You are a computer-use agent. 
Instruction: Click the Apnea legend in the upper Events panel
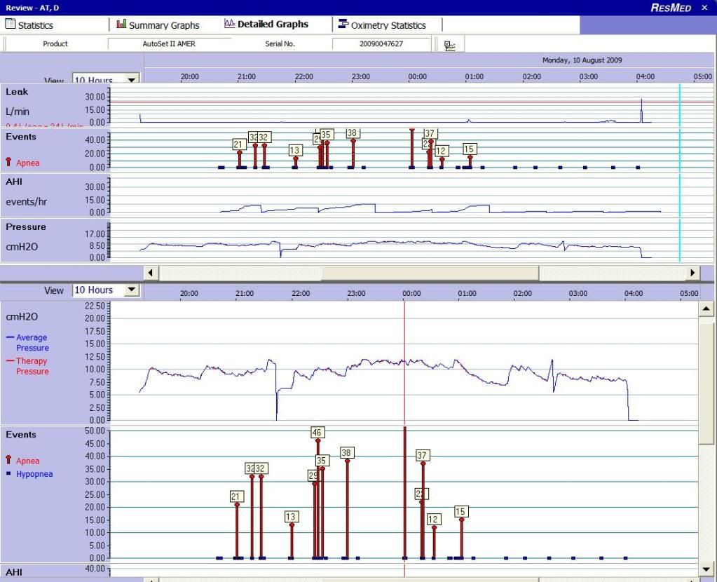coord(23,163)
